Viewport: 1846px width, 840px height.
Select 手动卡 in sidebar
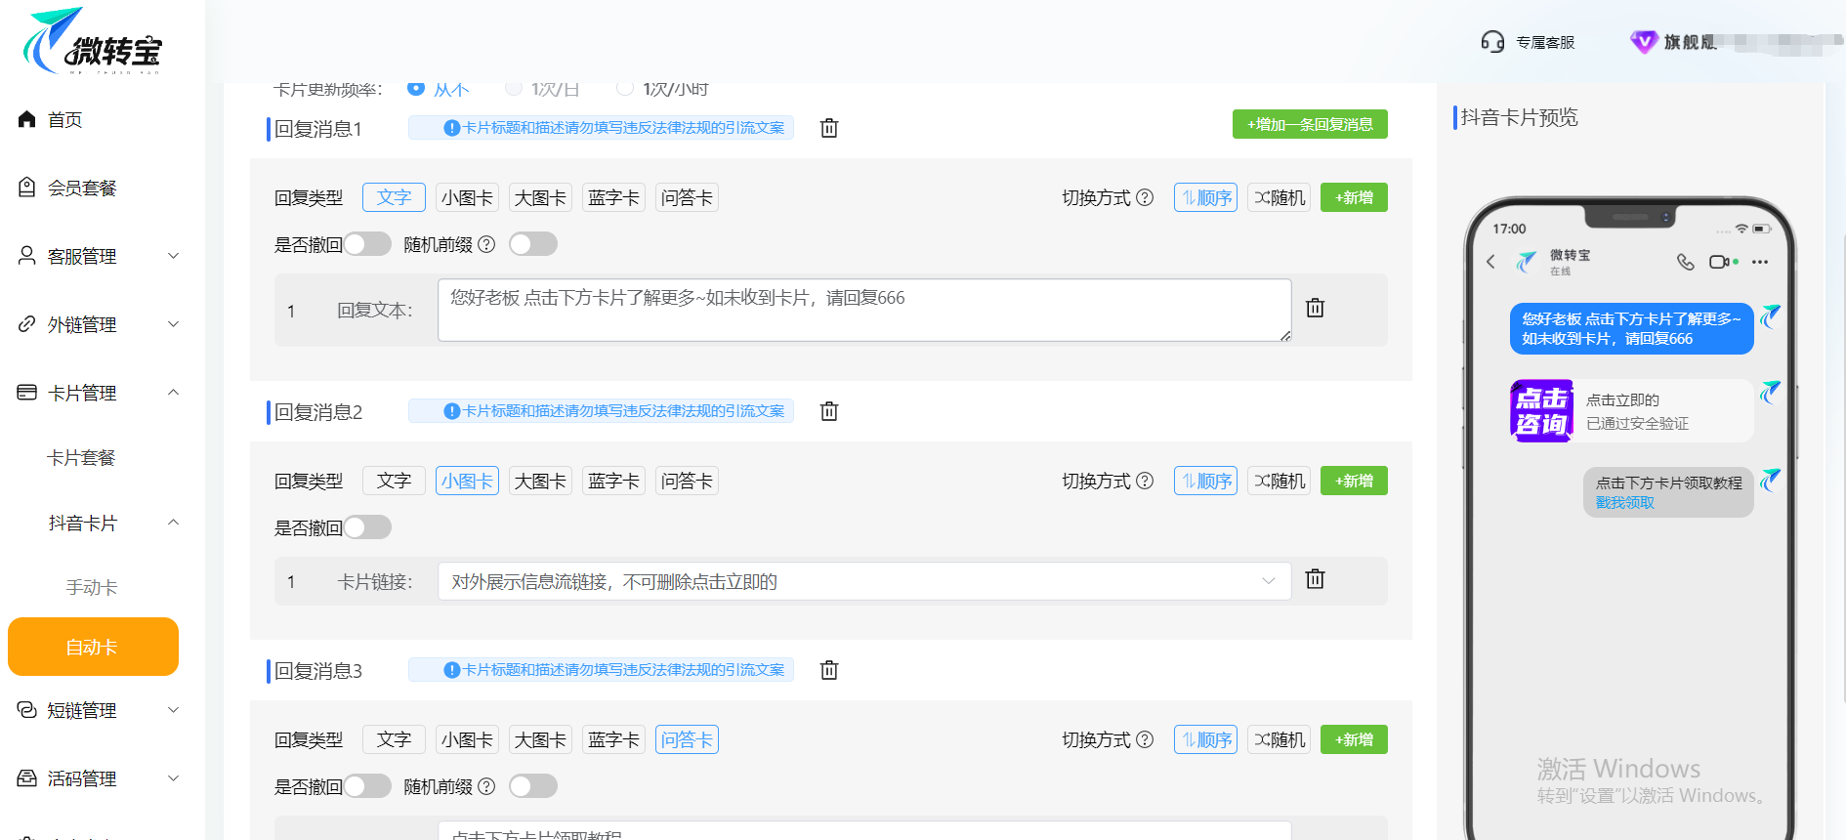tap(91, 587)
